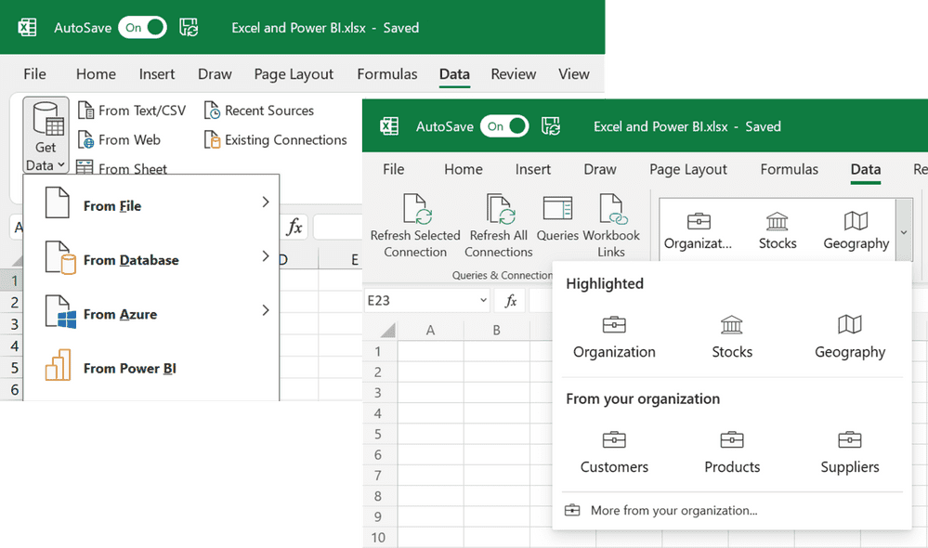
Task: Choose From Azure in Get Data menu
Action: pyautogui.click(x=150, y=311)
